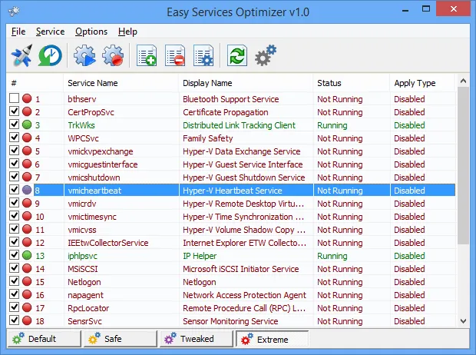
Task: Click green status dot of TrkWks
Action: [x=27, y=124]
